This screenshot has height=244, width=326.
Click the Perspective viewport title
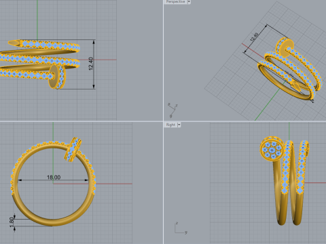pos(175,2)
